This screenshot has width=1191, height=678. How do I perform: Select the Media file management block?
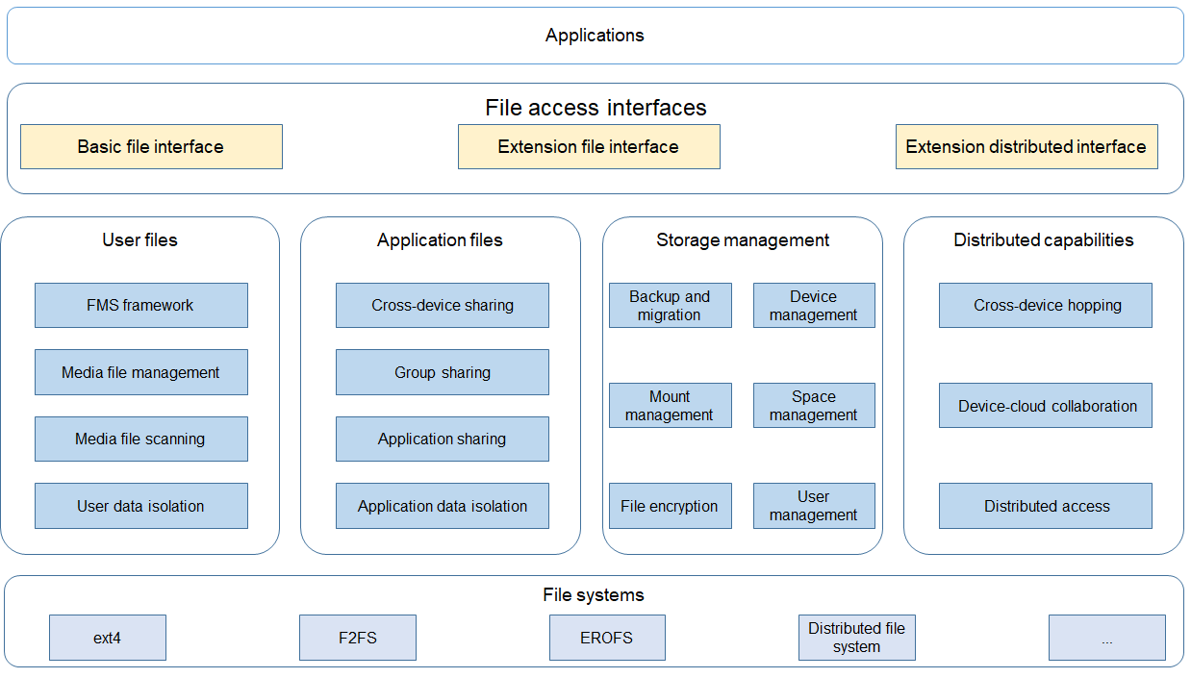pyautogui.click(x=141, y=372)
